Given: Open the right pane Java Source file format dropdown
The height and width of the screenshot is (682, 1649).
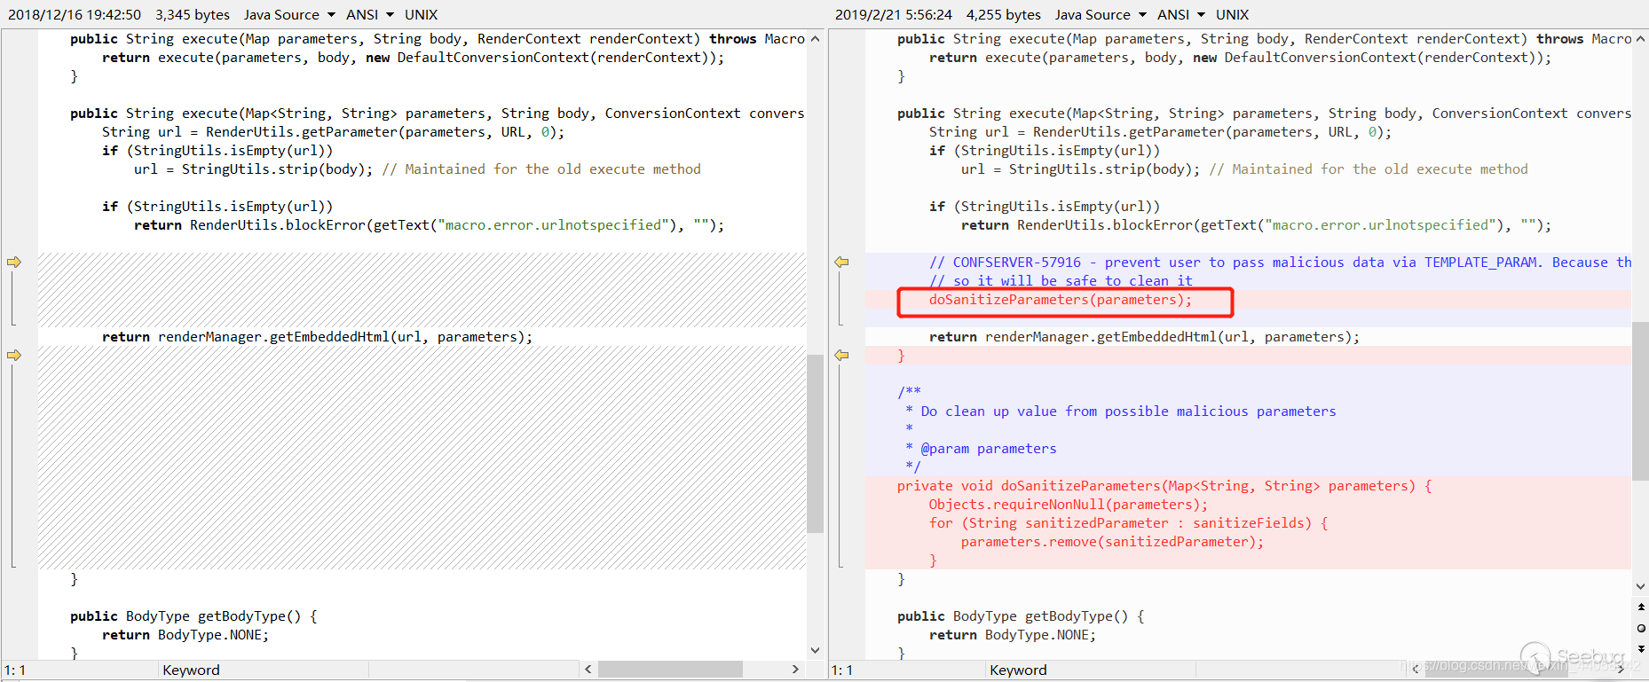Looking at the screenshot, I should [x=1101, y=14].
